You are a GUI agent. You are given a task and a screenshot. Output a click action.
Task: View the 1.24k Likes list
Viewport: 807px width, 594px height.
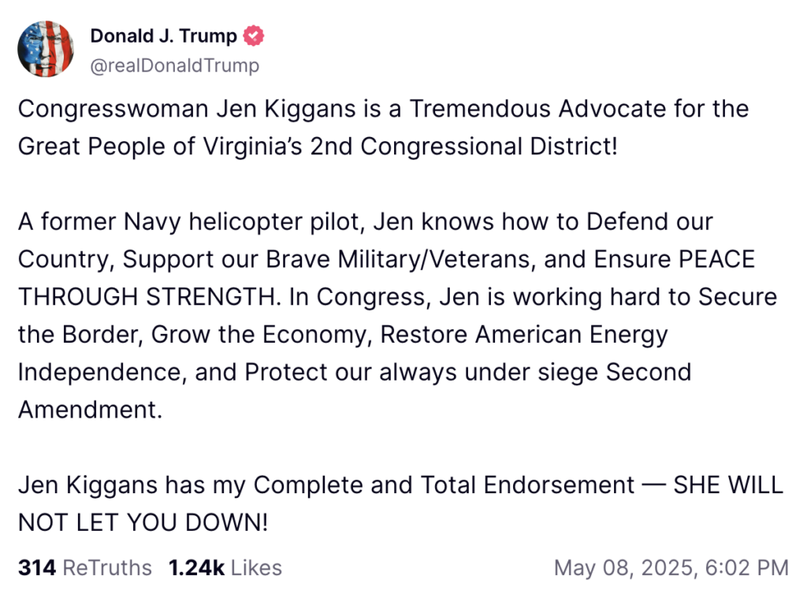coord(225,567)
